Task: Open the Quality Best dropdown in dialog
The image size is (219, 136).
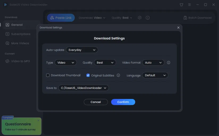Action: [105, 63]
